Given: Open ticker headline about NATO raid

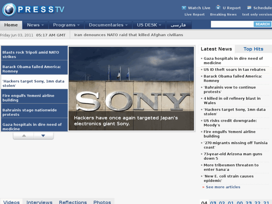Looking at the screenshot, I should [129, 35].
